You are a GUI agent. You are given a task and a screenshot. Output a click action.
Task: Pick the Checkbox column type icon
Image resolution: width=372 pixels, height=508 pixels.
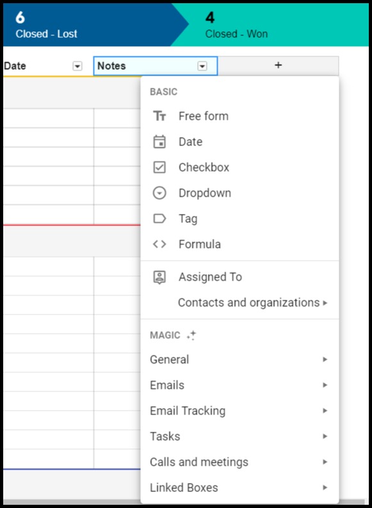[x=159, y=167]
